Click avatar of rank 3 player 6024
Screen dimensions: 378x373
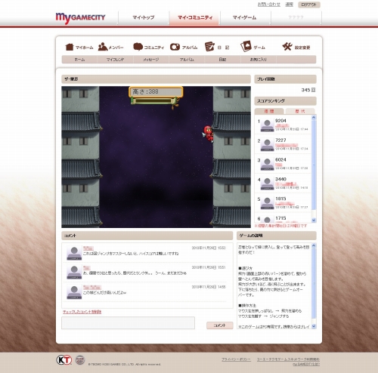(267, 165)
